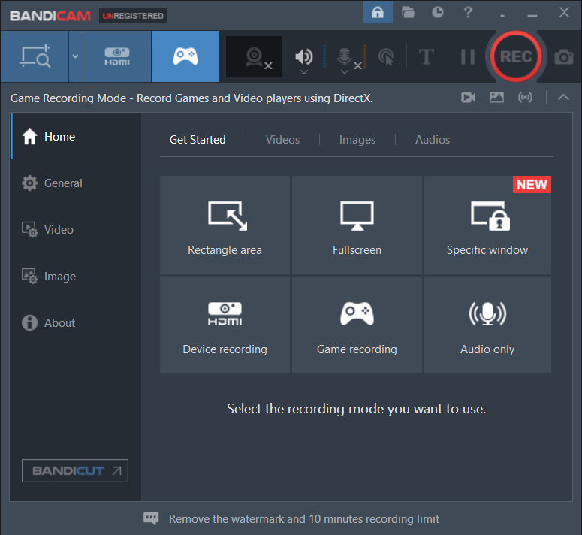The width and height of the screenshot is (582, 535).
Task: Select the gamepad Game Recording mode
Action: coord(185,56)
